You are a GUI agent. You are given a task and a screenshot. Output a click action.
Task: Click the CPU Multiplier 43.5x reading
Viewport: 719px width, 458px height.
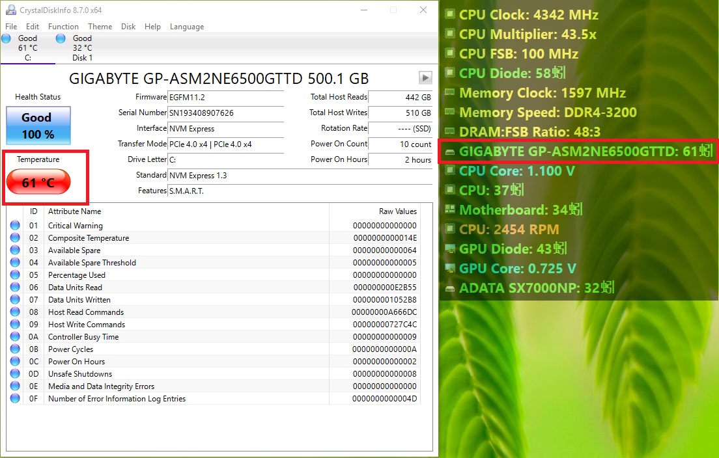tap(528, 34)
